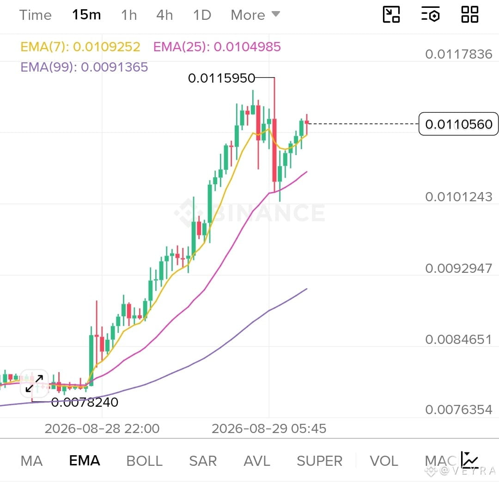This screenshot has height=482, width=499.
Task: Select the Time chart interval
Action: point(35,15)
